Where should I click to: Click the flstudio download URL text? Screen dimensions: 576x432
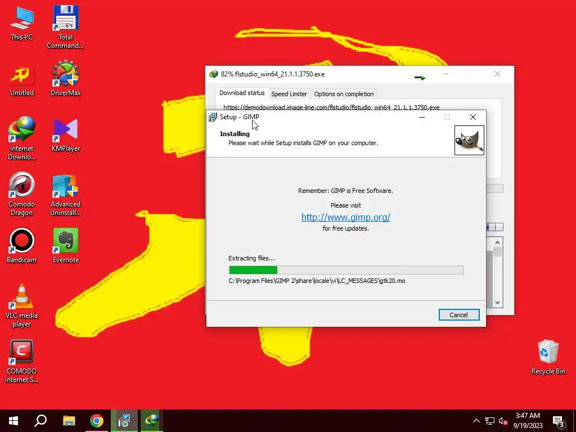pos(331,107)
